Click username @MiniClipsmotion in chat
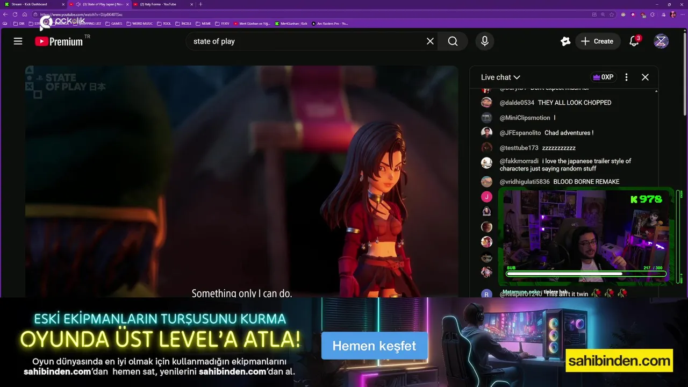The height and width of the screenshot is (387, 688). 525,118
